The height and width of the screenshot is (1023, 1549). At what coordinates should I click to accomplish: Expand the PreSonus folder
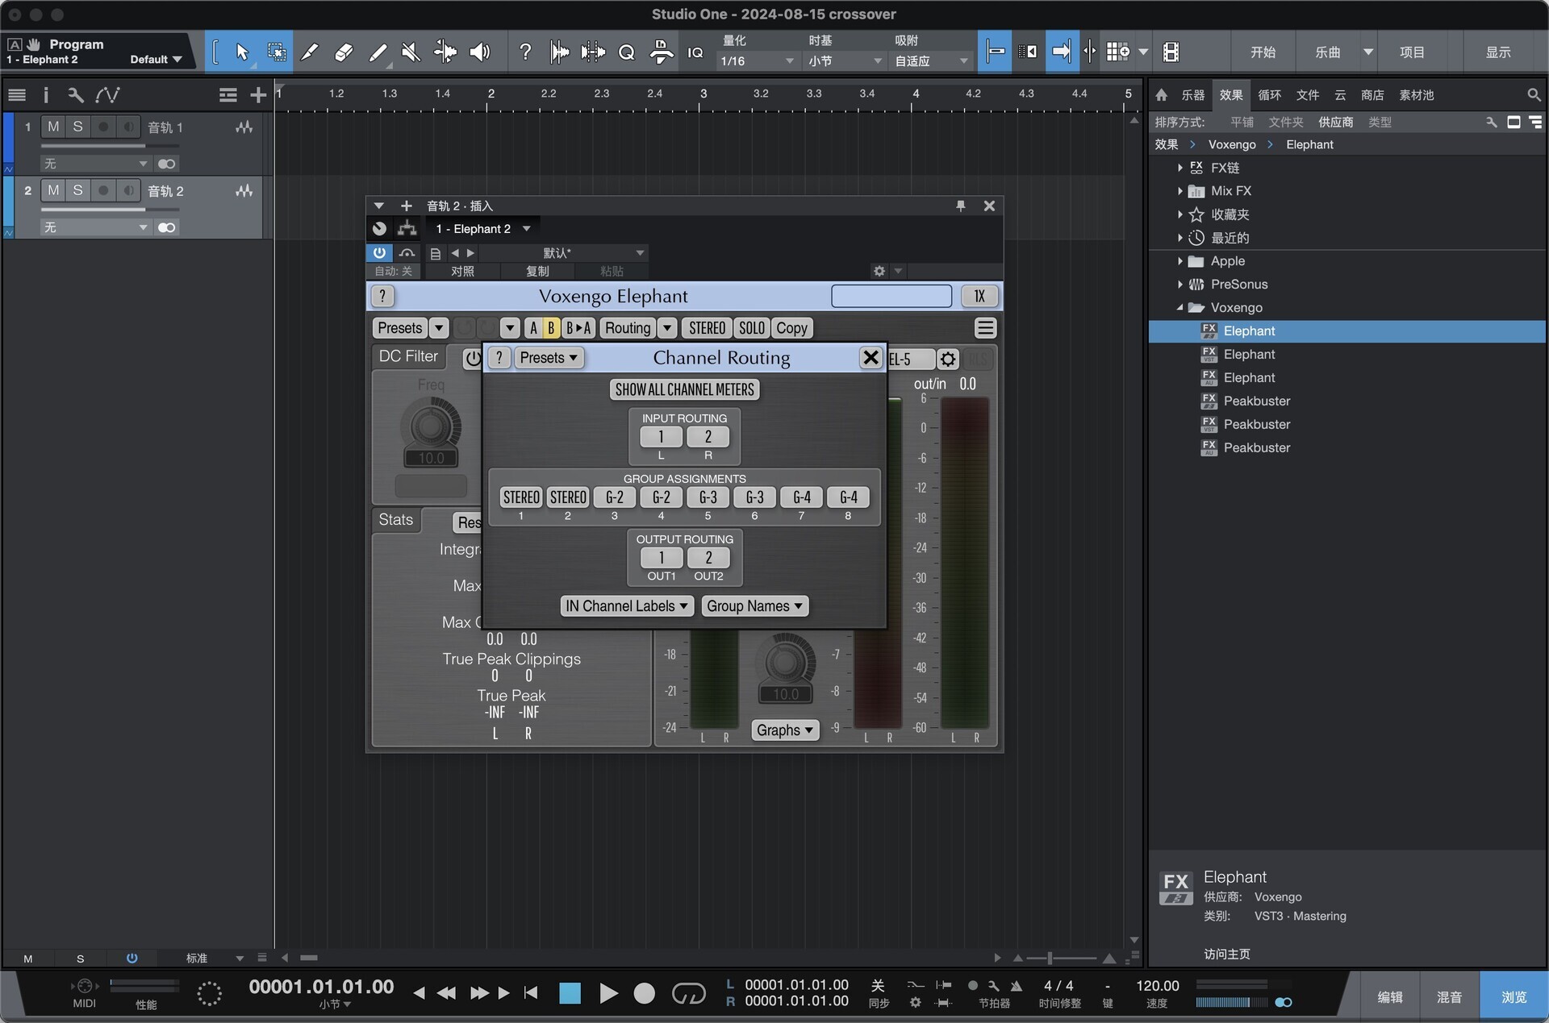pos(1179,284)
